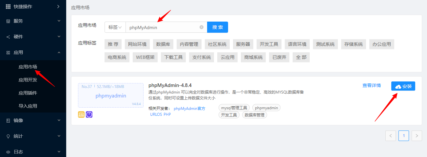Click the lightbulb icon beside 统计
The height and width of the screenshot is (157, 427).
click(x=8, y=136)
